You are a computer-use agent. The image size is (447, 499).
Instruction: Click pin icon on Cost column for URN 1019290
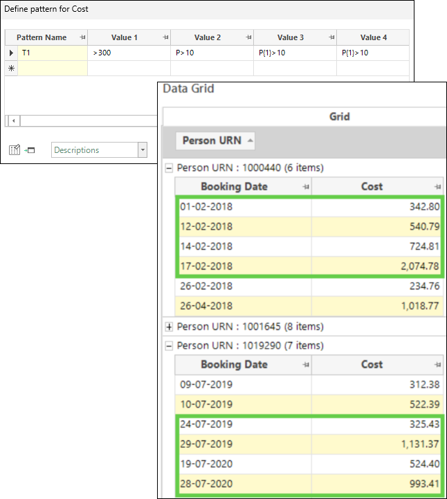[x=437, y=365]
